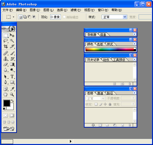Open the history panel flyout menu arrow
This screenshot has height=145, width=153.
[x=135, y=59]
